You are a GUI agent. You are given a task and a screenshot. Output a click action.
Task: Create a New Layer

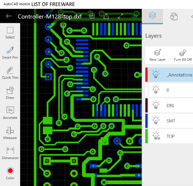(x=157, y=55)
